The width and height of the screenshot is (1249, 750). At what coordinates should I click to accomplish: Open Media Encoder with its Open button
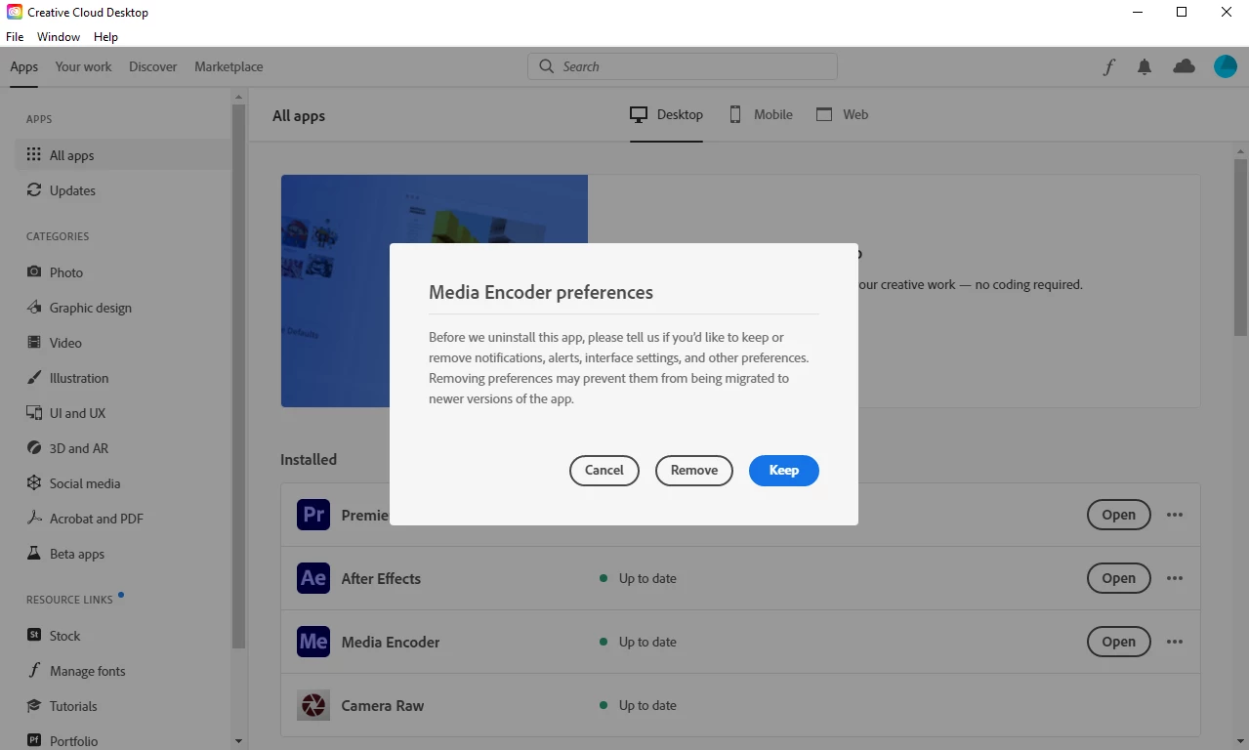[x=1118, y=642]
